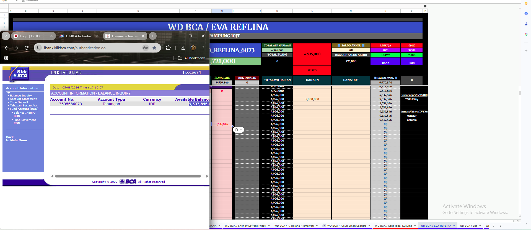Open the apps grid on bookmarks bar

click(x=6, y=58)
